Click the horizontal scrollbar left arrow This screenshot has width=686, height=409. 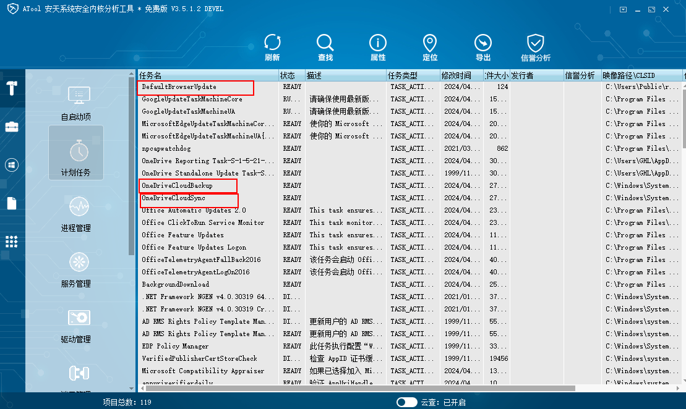[x=142, y=389]
